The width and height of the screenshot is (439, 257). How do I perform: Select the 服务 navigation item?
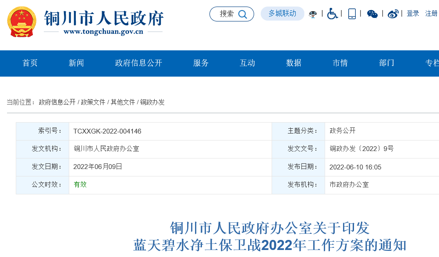pyautogui.click(x=200, y=63)
